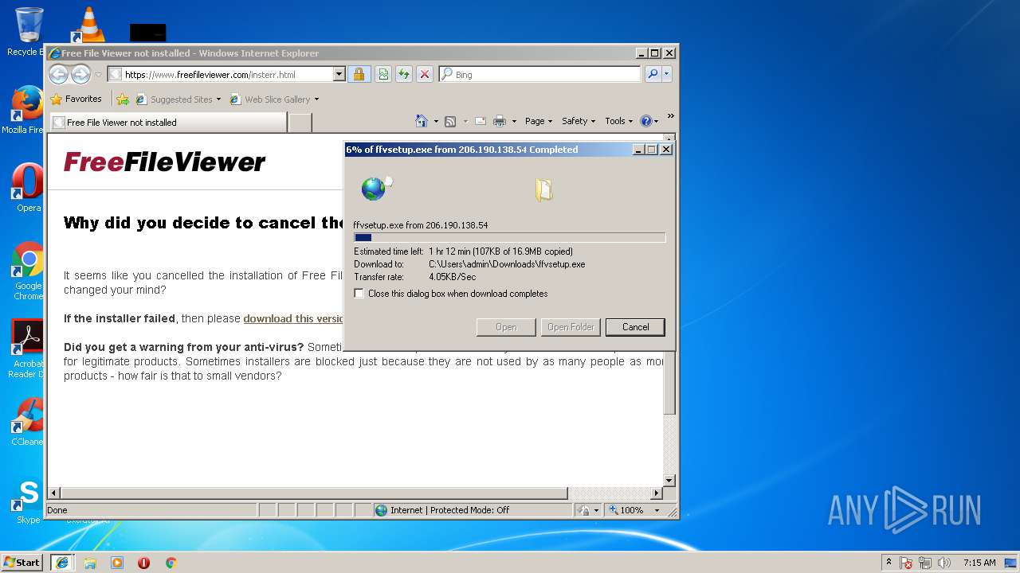
Task: Expand Suggested Sites dropdown
Action: (218, 99)
